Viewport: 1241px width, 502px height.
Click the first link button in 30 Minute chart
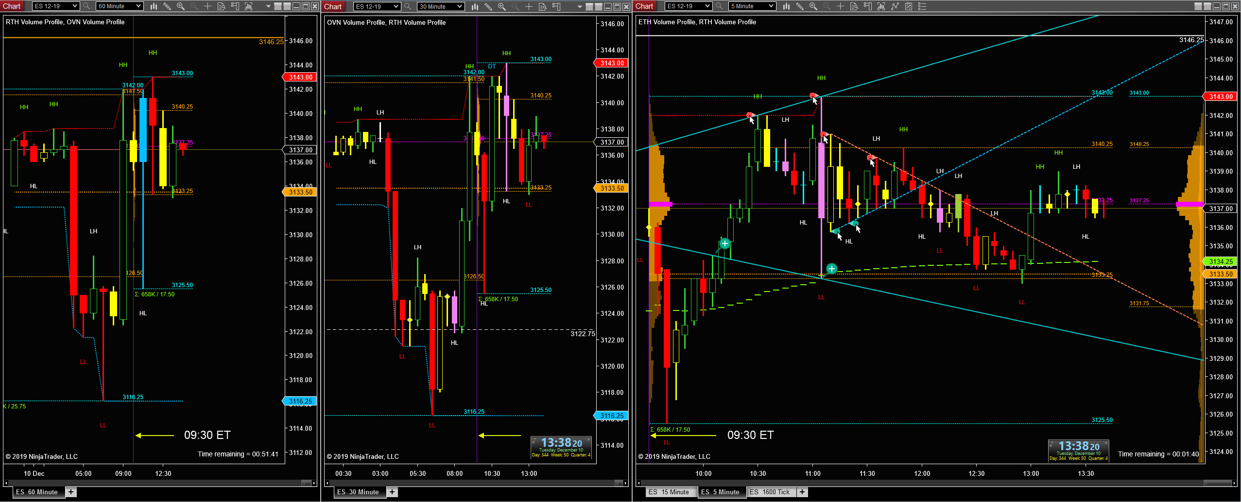coord(590,6)
